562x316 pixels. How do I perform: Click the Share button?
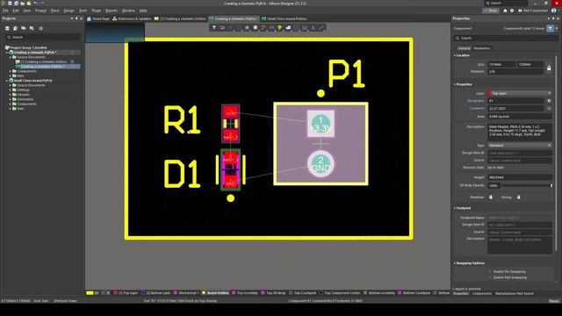491,11
